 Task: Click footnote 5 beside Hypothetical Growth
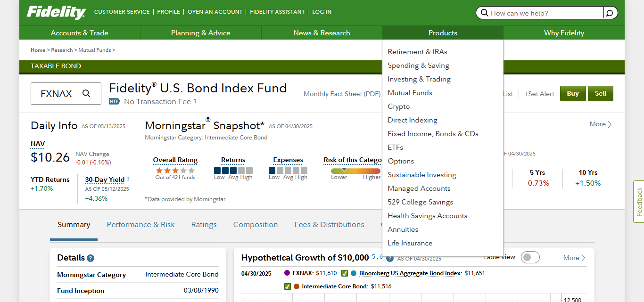373,256
